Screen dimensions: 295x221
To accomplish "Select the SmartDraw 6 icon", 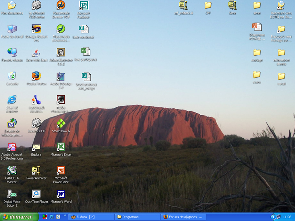I will [60, 123].
